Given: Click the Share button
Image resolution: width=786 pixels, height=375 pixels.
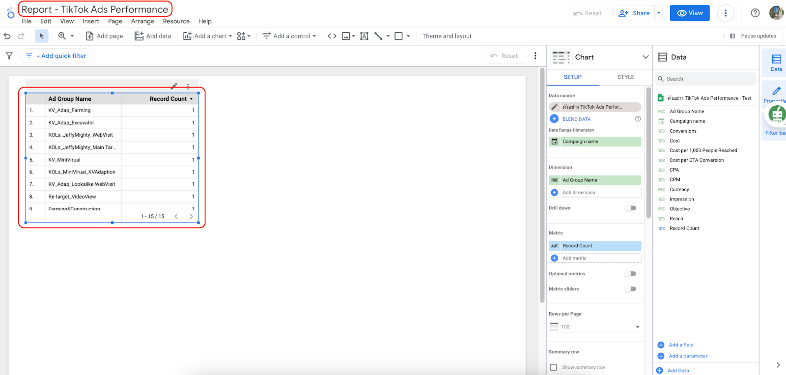Looking at the screenshot, I should (634, 13).
